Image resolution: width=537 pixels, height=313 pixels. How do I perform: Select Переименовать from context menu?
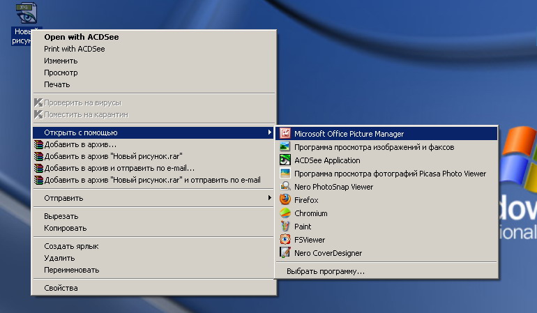[x=153, y=270]
